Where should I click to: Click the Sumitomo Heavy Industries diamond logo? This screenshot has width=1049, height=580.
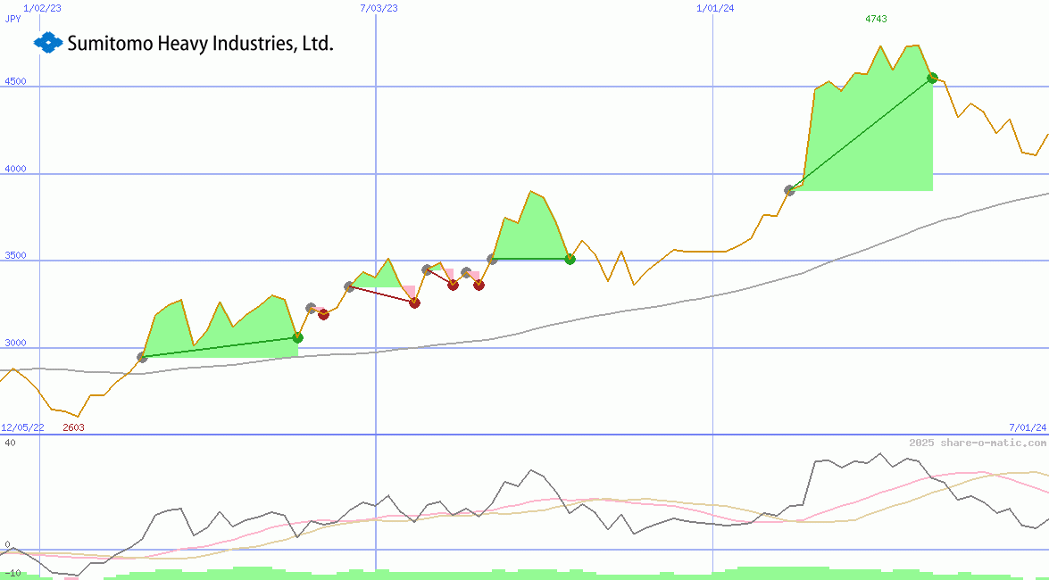click(46, 42)
